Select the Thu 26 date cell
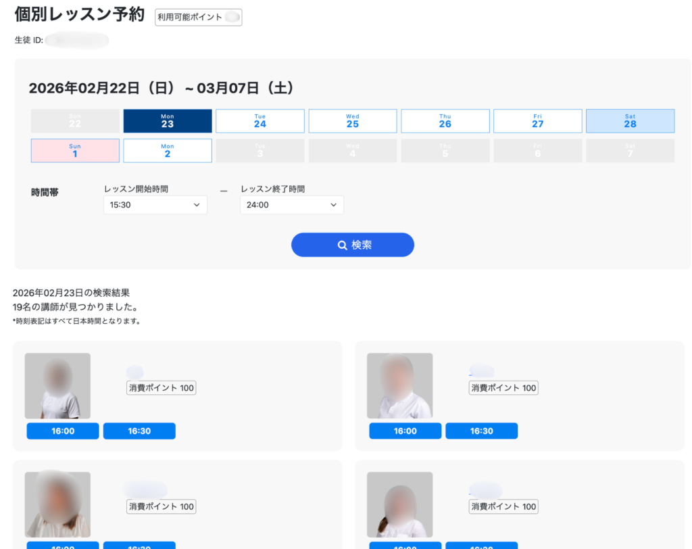The height and width of the screenshot is (549, 692). point(445,120)
